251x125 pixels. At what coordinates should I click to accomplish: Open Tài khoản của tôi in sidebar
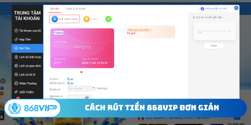tap(27, 31)
